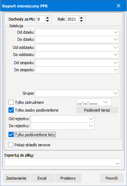This screenshot has height=186, width=127.
Task: Enable the Tylko zatrudnieni checkbox
Action: [x=11, y=102]
